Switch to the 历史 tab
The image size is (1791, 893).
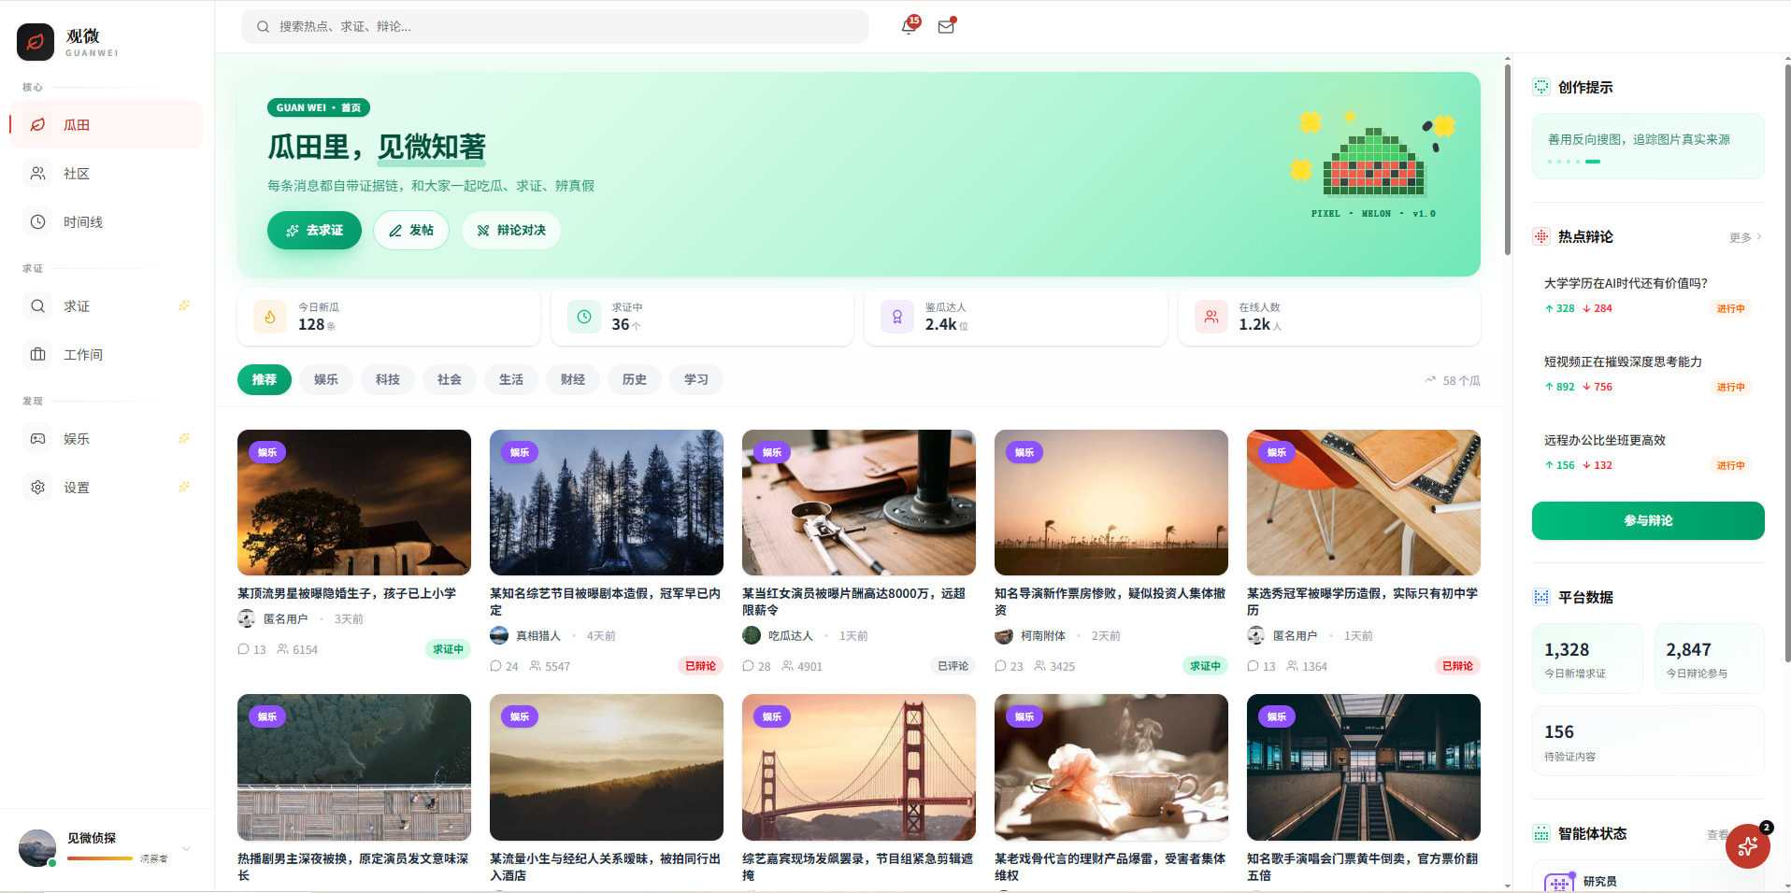(x=635, y=379)
